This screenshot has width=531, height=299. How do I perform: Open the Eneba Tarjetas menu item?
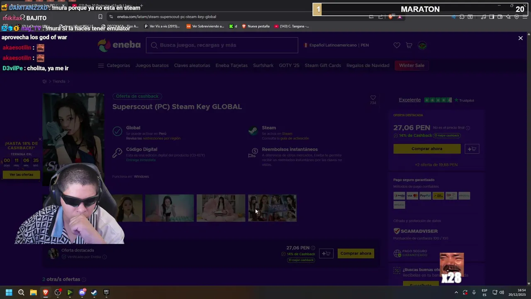(231, 66)
